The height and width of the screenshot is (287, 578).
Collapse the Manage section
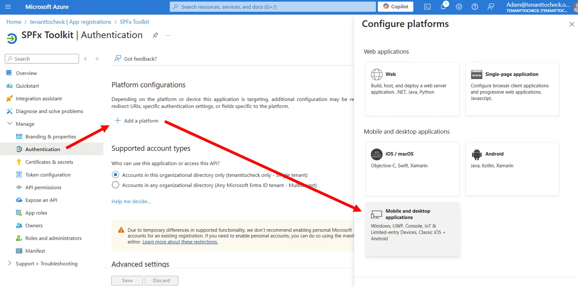9,124
